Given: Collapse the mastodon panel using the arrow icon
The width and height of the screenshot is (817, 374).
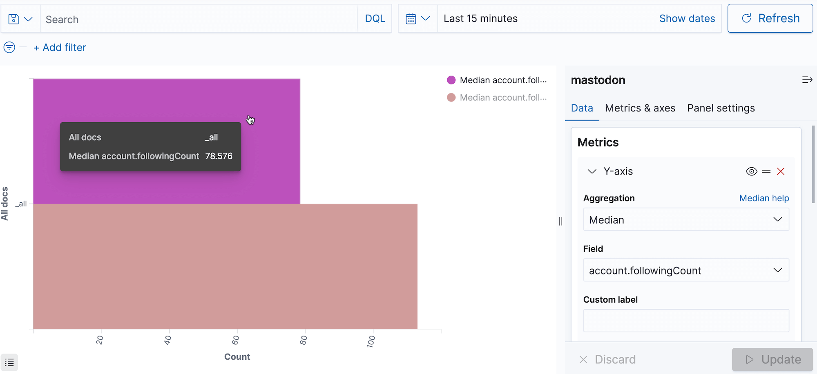Looking at the screenshot, I should [x=807, y=80].
